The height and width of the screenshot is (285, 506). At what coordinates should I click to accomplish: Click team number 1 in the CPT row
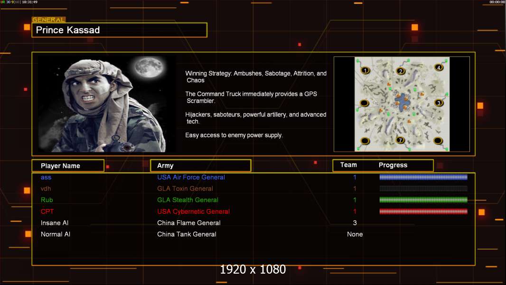[355, 211]
